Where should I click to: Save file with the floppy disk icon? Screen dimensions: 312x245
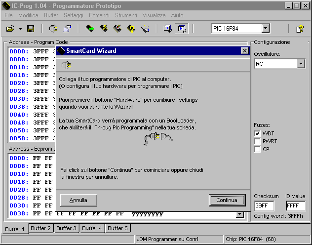click(x=31, y=29)
